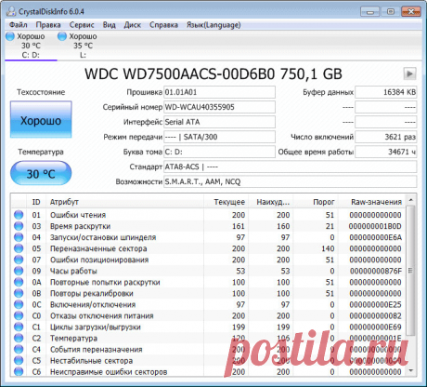Open the Диск menu

click(133, 25)
